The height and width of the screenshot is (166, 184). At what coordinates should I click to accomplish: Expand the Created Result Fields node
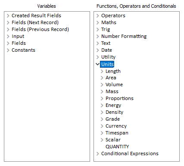coord(8,16)
